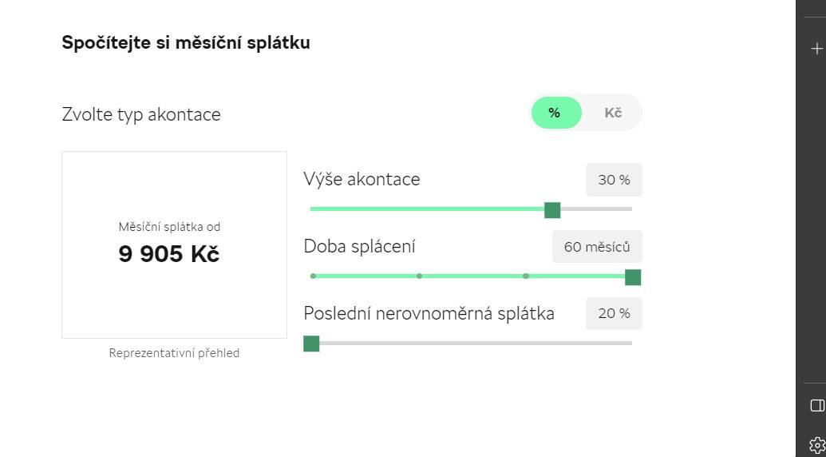Screen dimensions: 826x457
Task: Click the Doba splácení slider handle
Action: pos(633,277)
